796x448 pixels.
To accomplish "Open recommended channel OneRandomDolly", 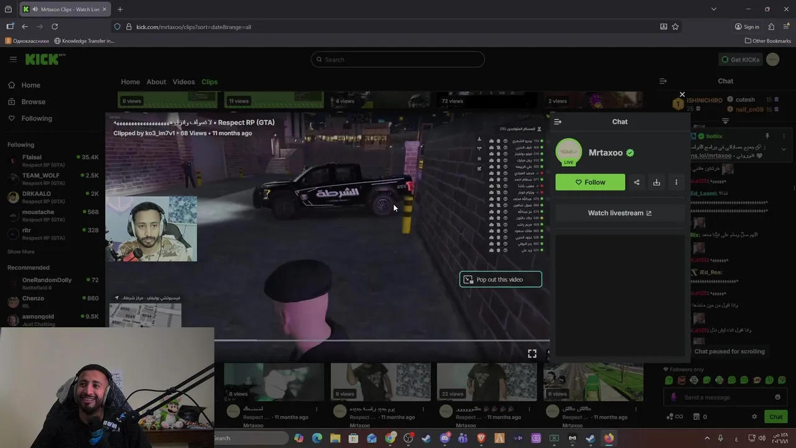I will (x=53, y=283).
